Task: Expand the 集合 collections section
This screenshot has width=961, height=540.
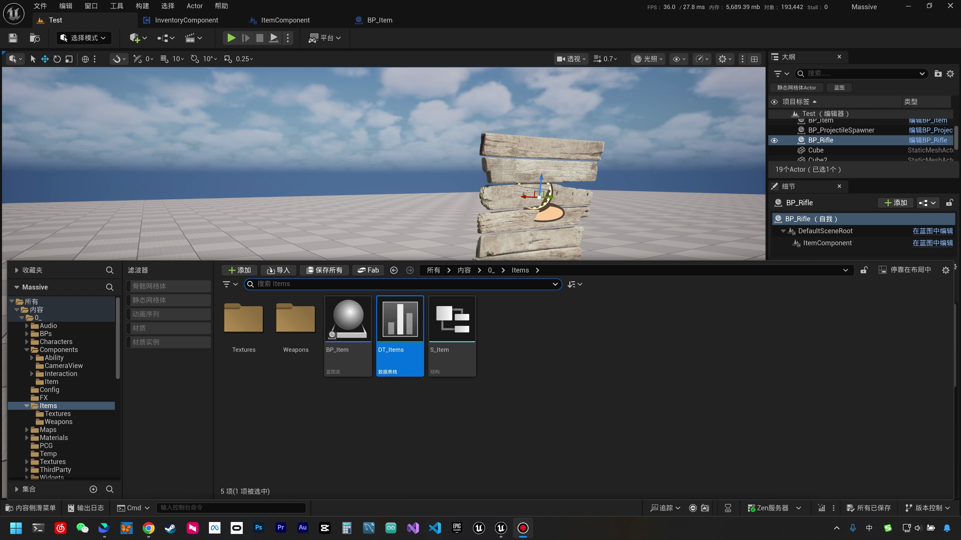Action: [x=17, y=489]
